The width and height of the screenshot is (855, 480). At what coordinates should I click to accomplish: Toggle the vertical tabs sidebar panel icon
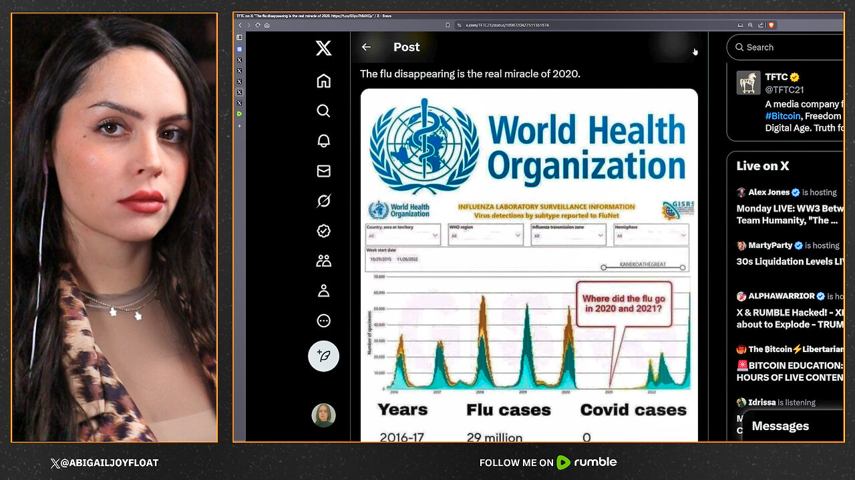(240, 37)
